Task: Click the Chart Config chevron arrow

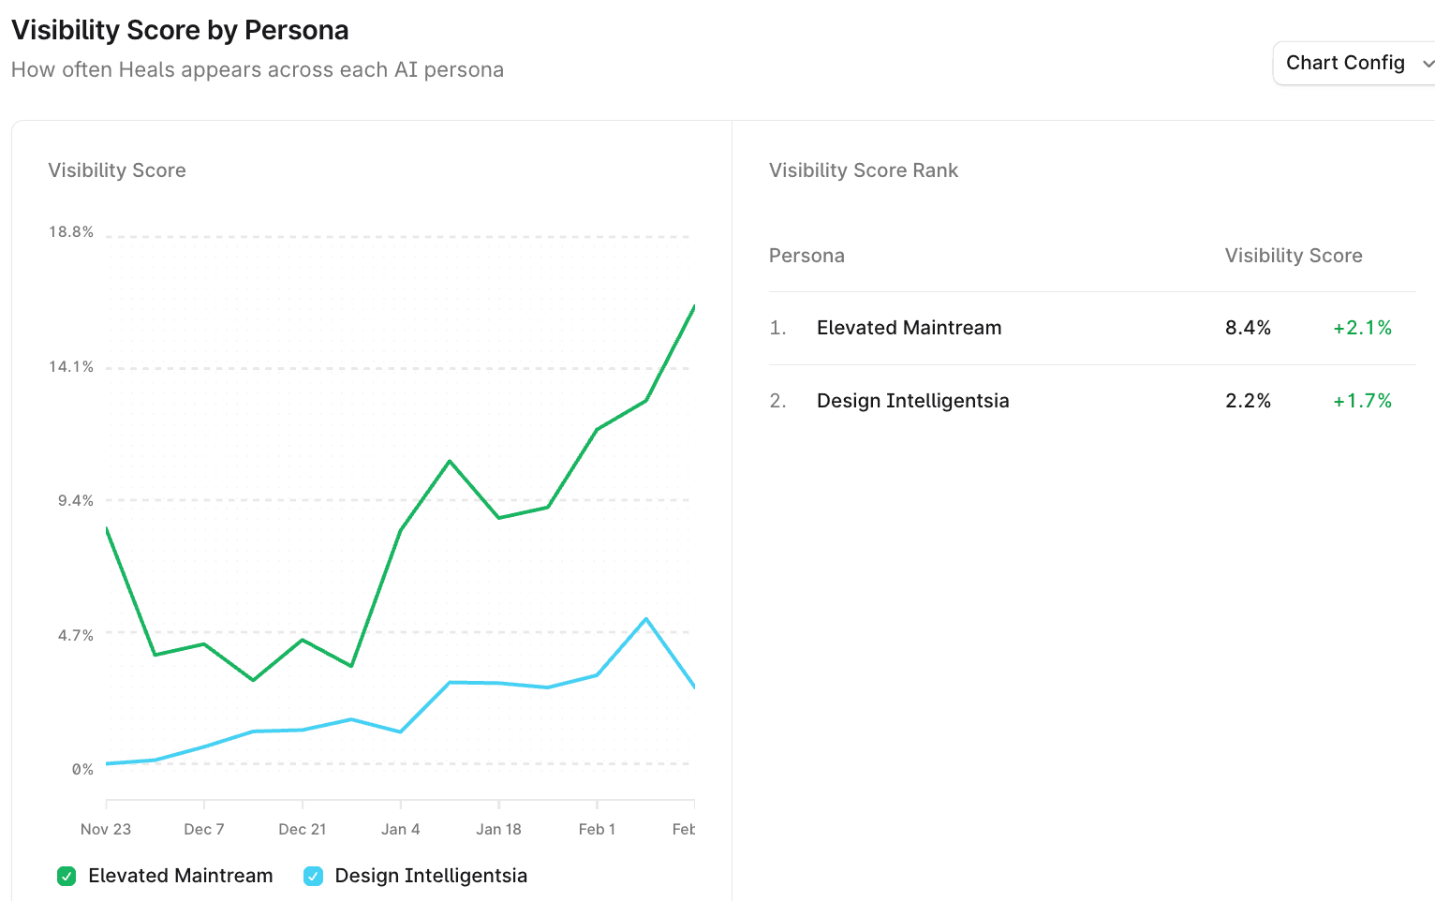Action: pyautogui.click(x=1428, y=63)
